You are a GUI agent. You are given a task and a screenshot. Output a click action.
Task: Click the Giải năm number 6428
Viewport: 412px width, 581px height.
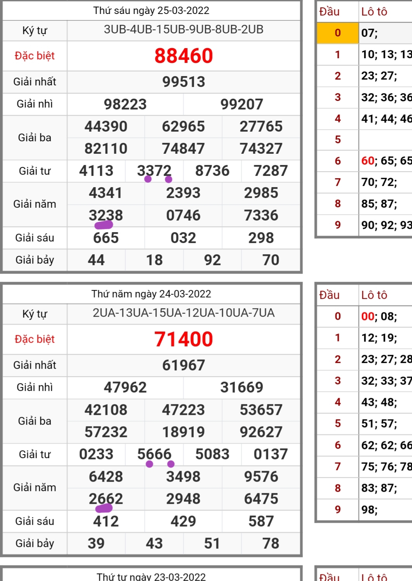[106, 477]
